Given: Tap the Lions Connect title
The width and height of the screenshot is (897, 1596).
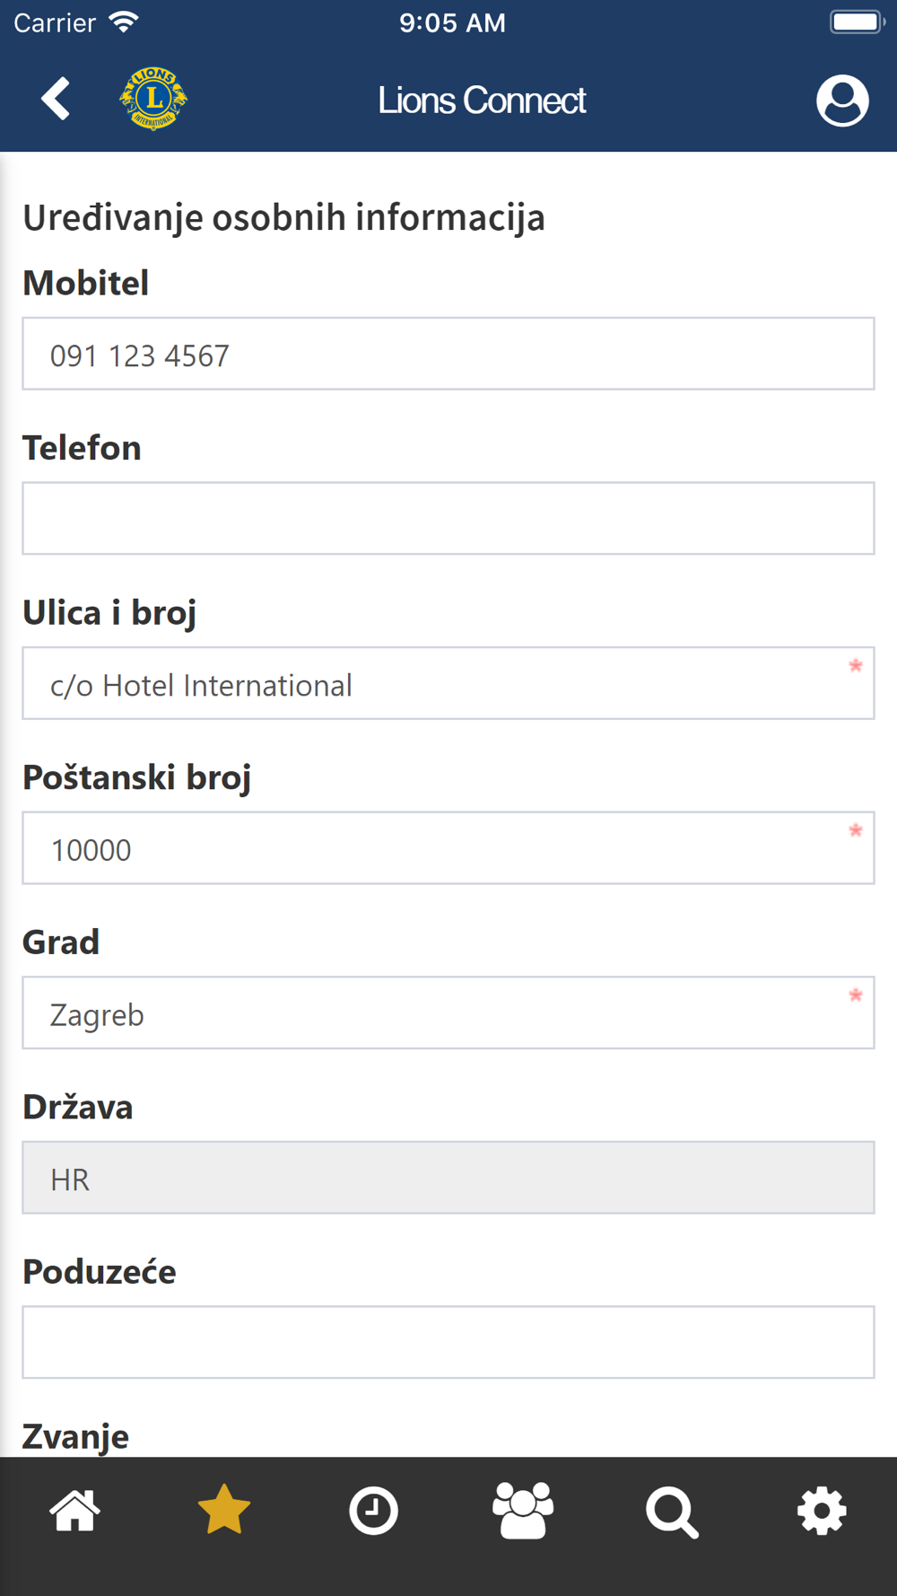Looking at the screenshot, I should (x=482, y=101).
